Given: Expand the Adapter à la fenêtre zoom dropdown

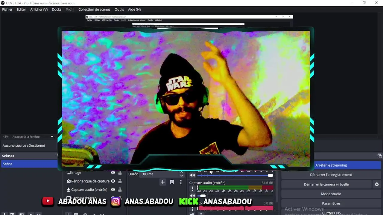Looking at the screenshot, I should pos(52,137).
